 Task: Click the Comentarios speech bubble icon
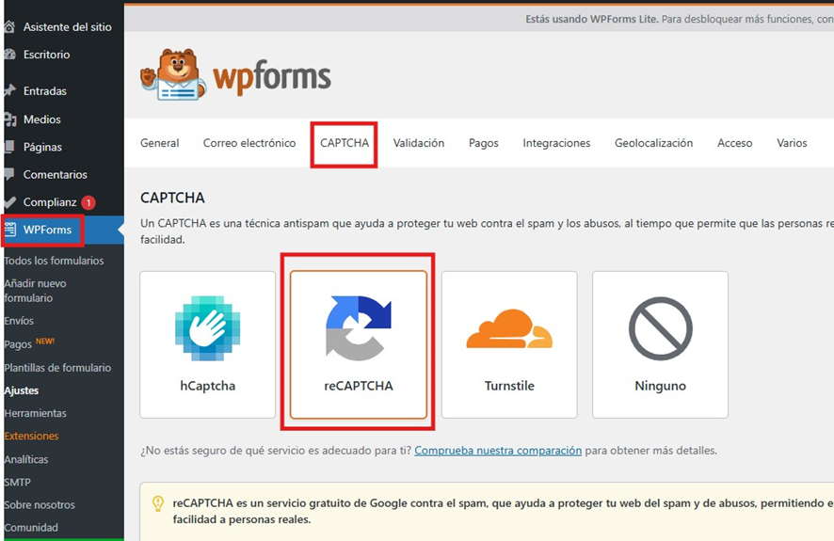[x=9, y=174]
